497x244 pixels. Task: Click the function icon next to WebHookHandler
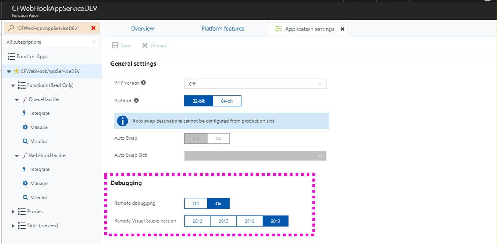(x=25, y=155)
